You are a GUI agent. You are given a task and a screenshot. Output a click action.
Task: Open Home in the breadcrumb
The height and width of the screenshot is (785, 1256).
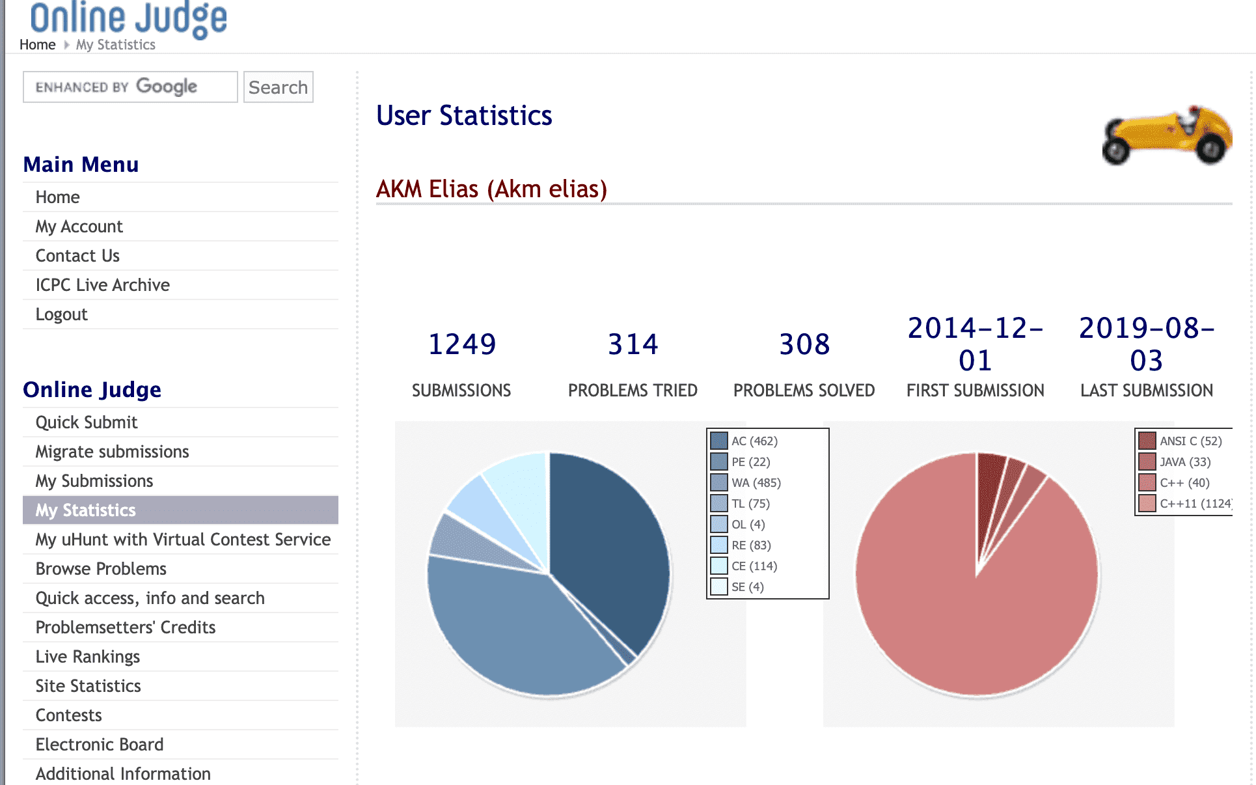tap(37, 45)
